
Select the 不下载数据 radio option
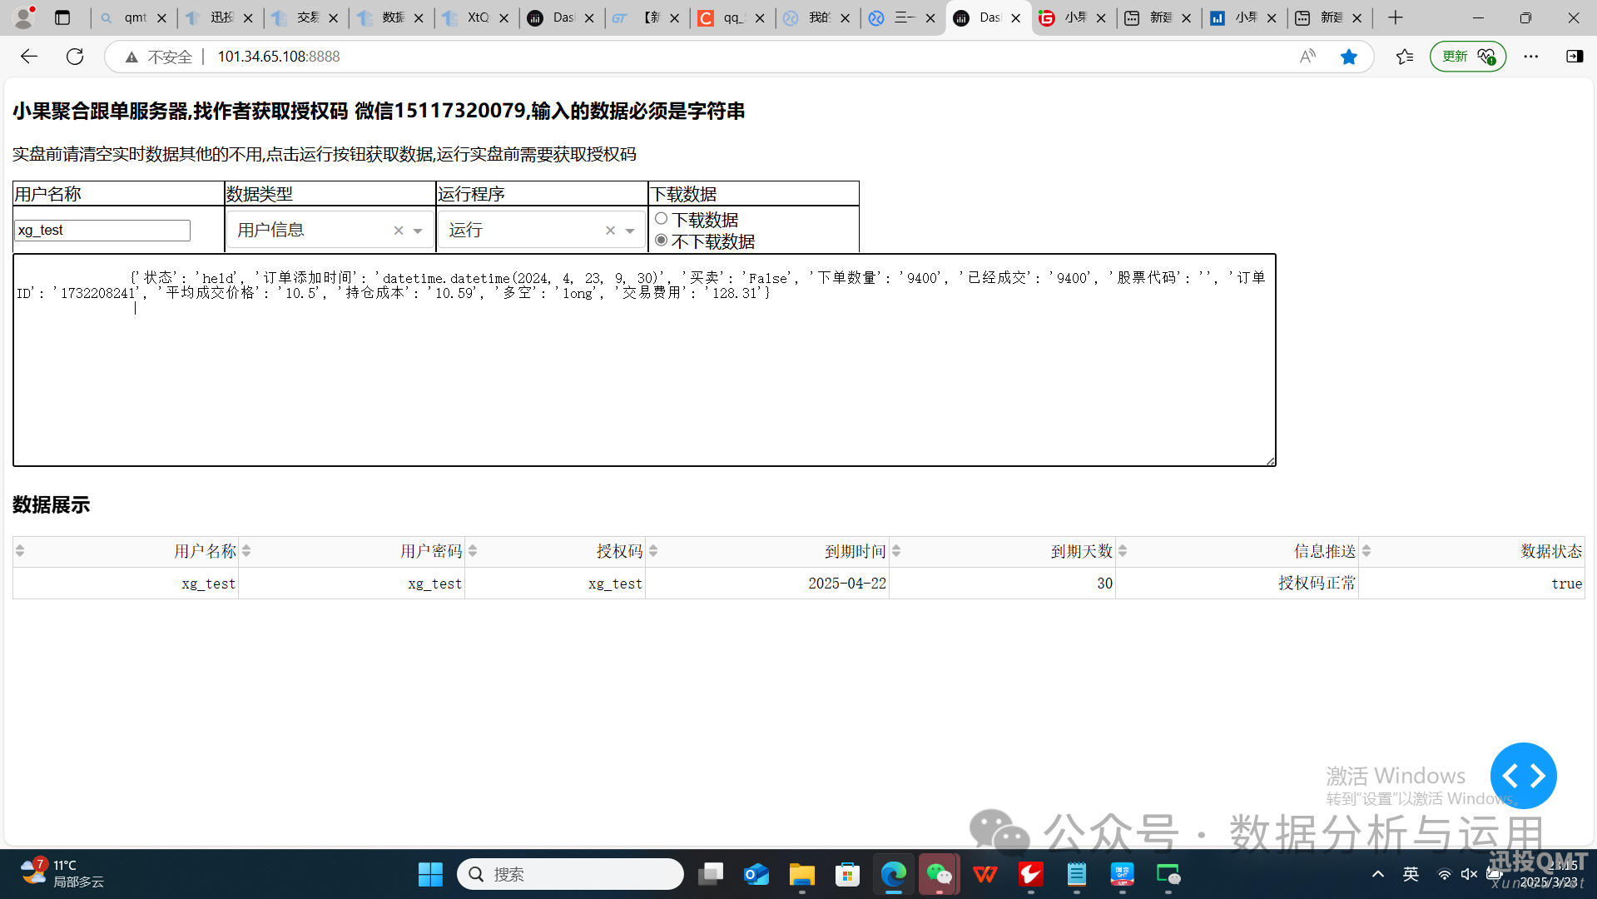[x=662, y=241]
